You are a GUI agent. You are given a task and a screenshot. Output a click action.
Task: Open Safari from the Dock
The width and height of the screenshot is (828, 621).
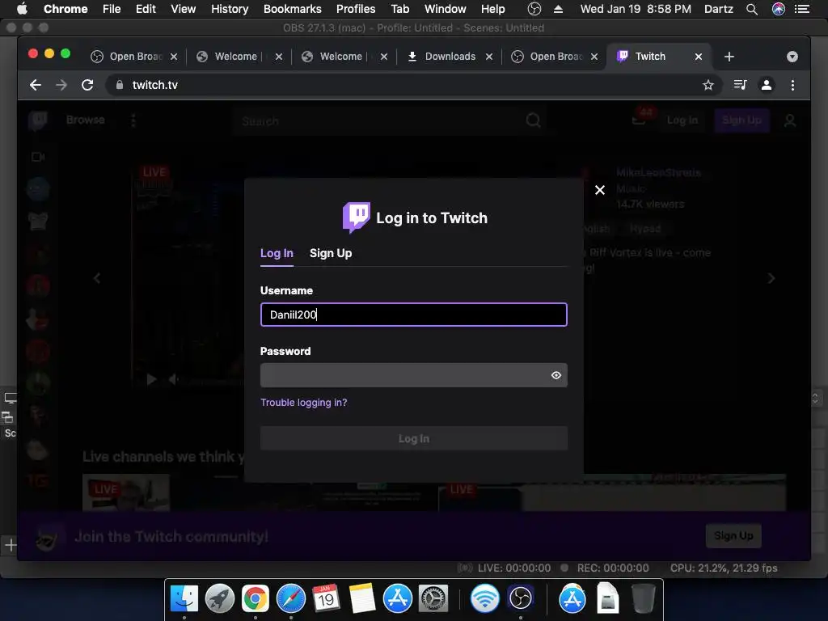point(291,599)
